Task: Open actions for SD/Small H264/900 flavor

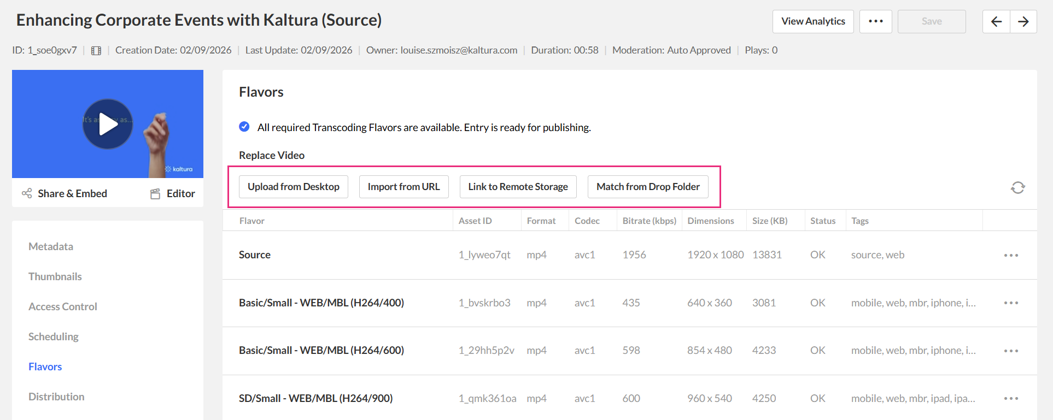Action: click(x=1011, y=398)
